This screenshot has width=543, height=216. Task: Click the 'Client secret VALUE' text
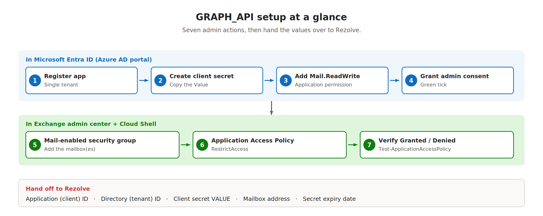coord(202,199)
